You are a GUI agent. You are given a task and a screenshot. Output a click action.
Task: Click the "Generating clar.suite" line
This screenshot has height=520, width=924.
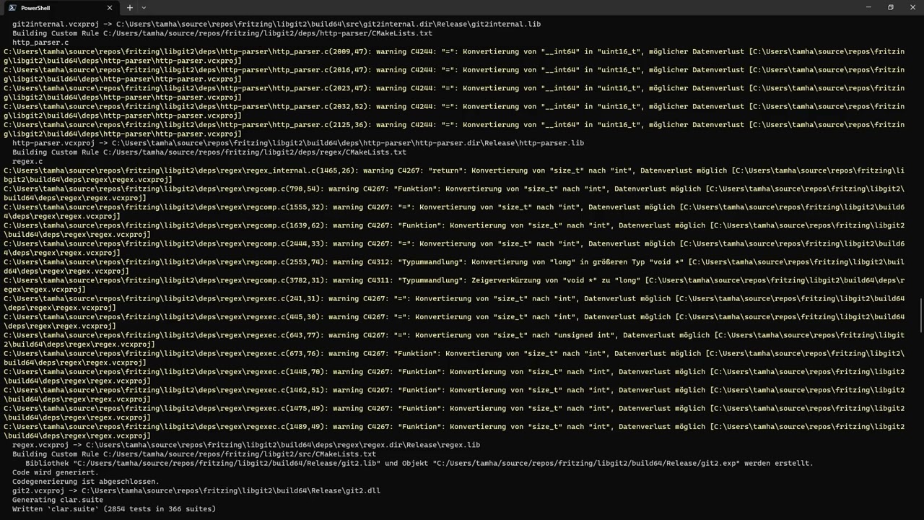(58, 500)
